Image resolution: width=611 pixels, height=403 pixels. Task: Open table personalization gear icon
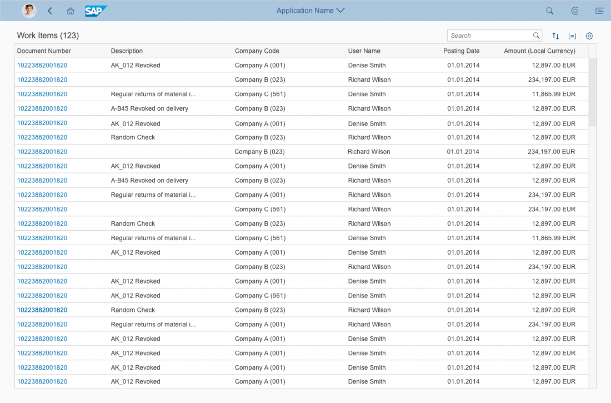pos(589,36)
